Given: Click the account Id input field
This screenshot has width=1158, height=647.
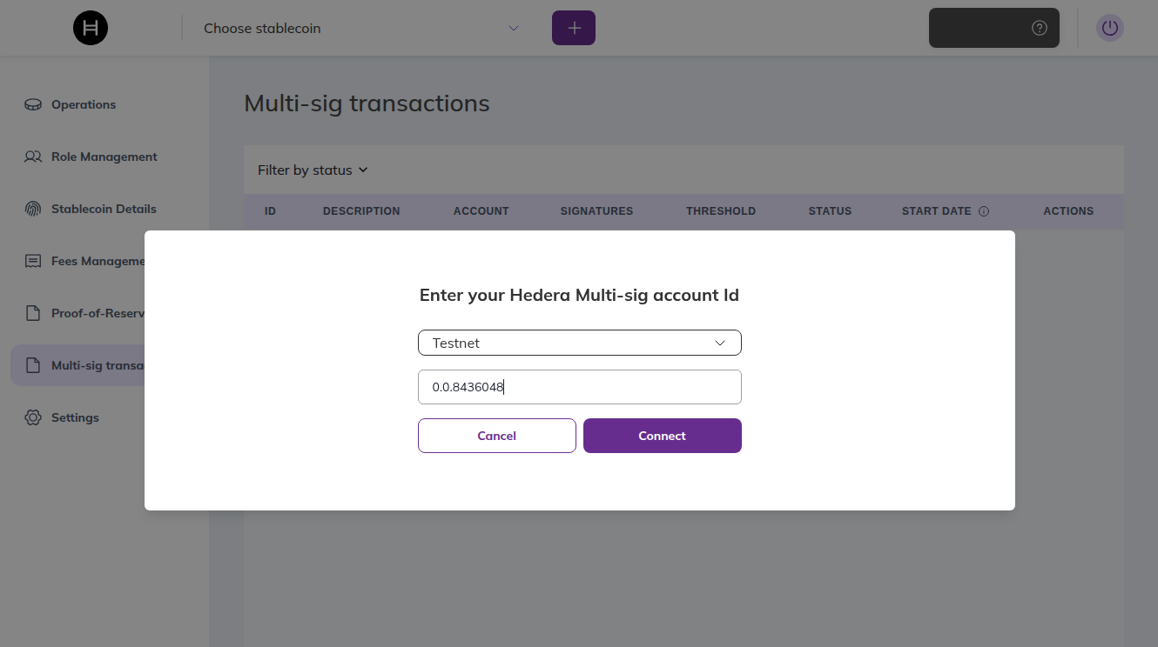Looking at the screenshot, I should [x=579, y=386].
